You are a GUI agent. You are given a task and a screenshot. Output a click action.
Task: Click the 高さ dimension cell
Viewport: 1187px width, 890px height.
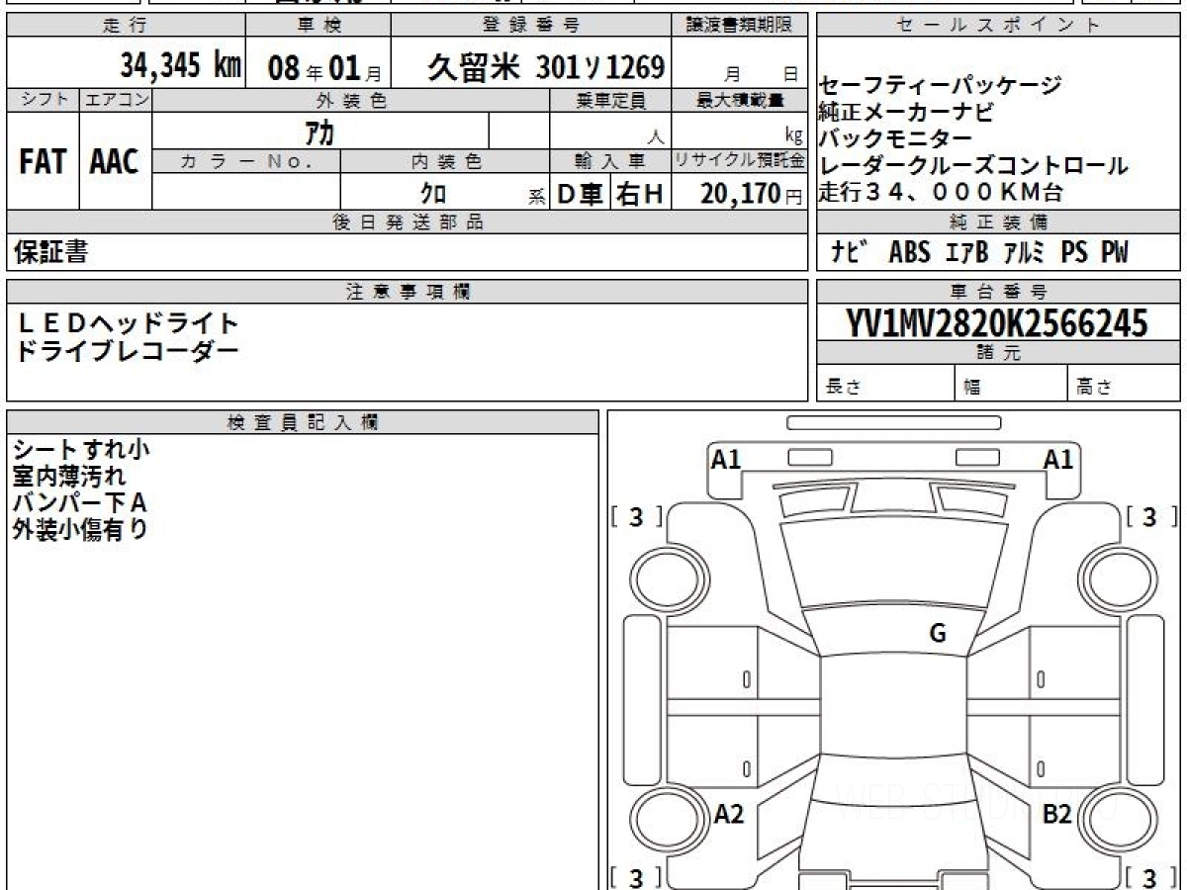point(1124,384)
